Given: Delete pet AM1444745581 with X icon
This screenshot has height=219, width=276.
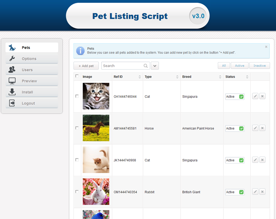Looking at the screenshot, I should click(x=262, y=128).
